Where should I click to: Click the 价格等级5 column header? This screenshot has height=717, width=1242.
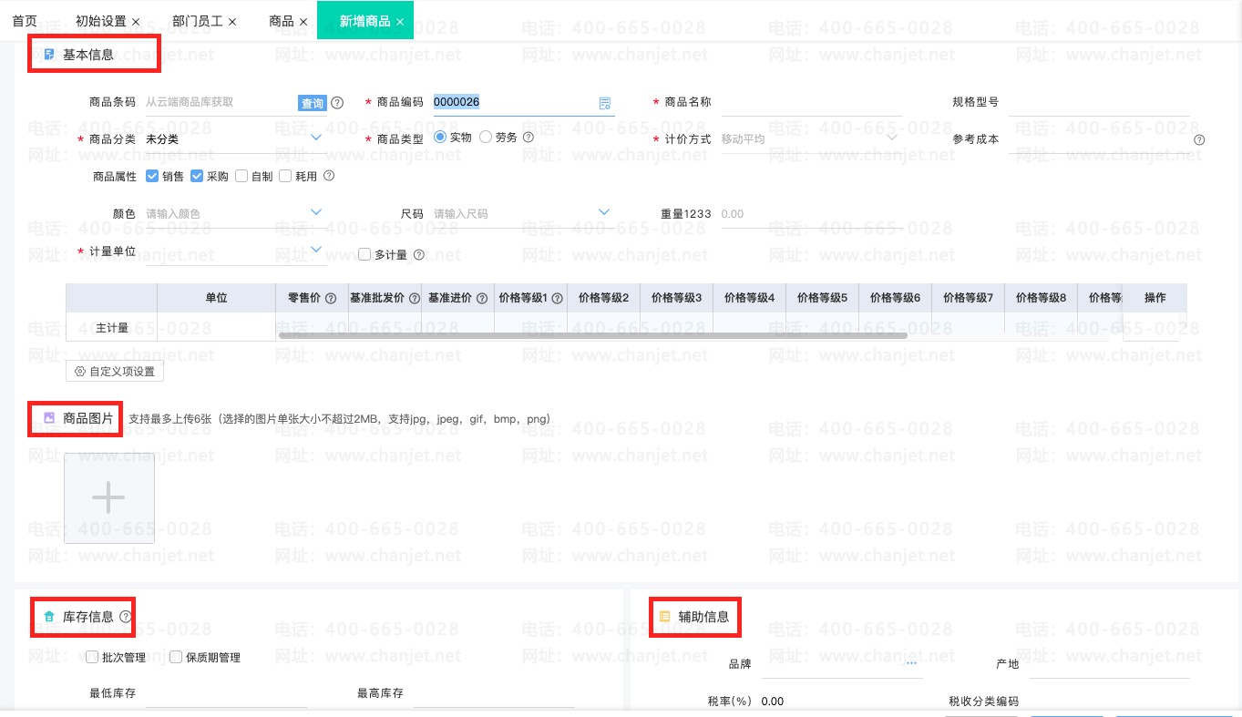822,298
